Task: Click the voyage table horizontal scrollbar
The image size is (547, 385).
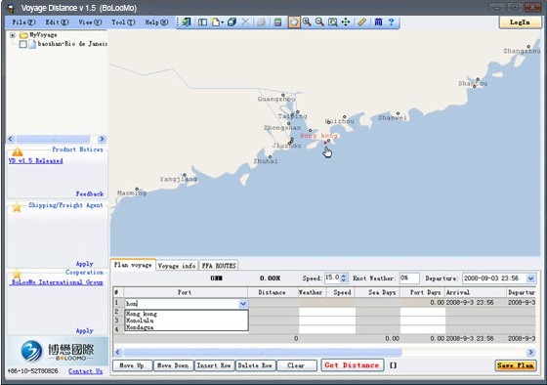Action: [x=324, y=352]
